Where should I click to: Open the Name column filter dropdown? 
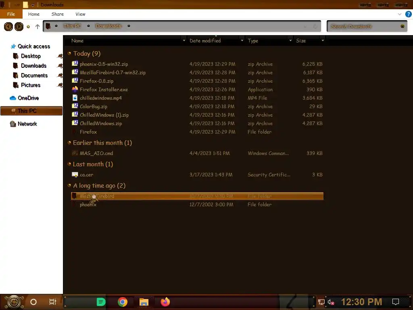(x=184, y=41)
